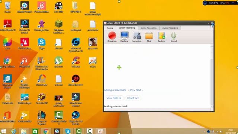
Task: Open the Menu tab in oCam
Action: point(110,28)
